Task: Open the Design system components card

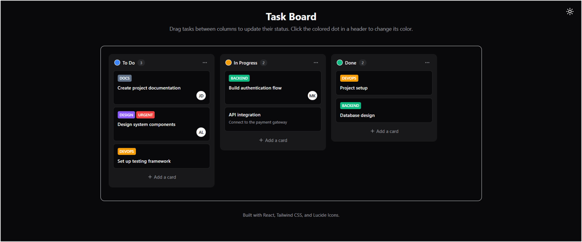Action: 162,124
